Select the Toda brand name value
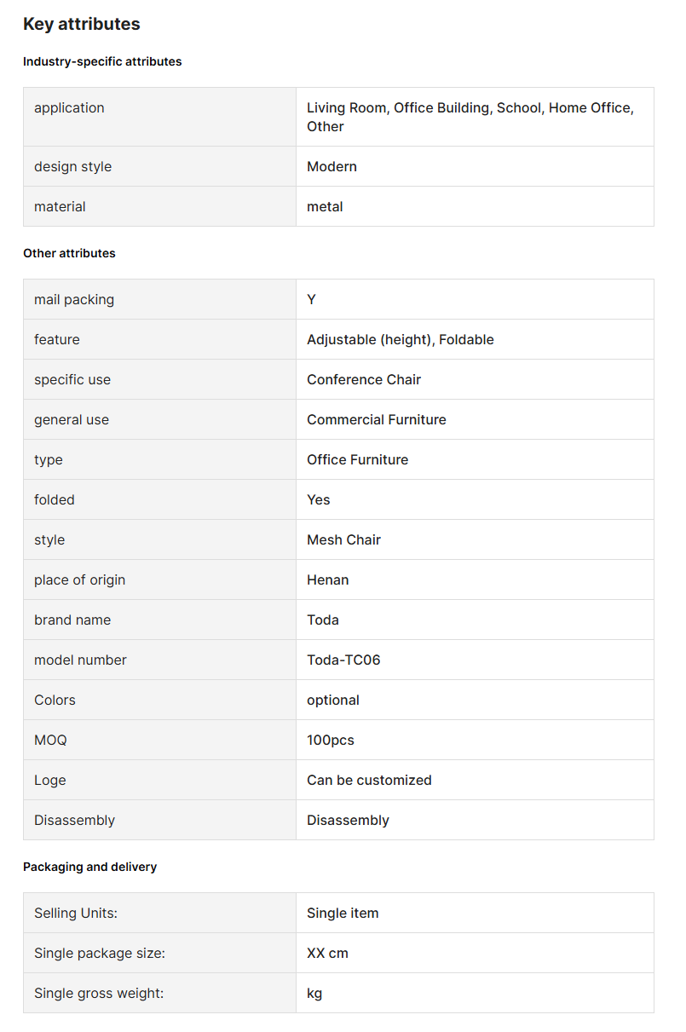Viewport: 686px width, 1032px height. (323, 620)
